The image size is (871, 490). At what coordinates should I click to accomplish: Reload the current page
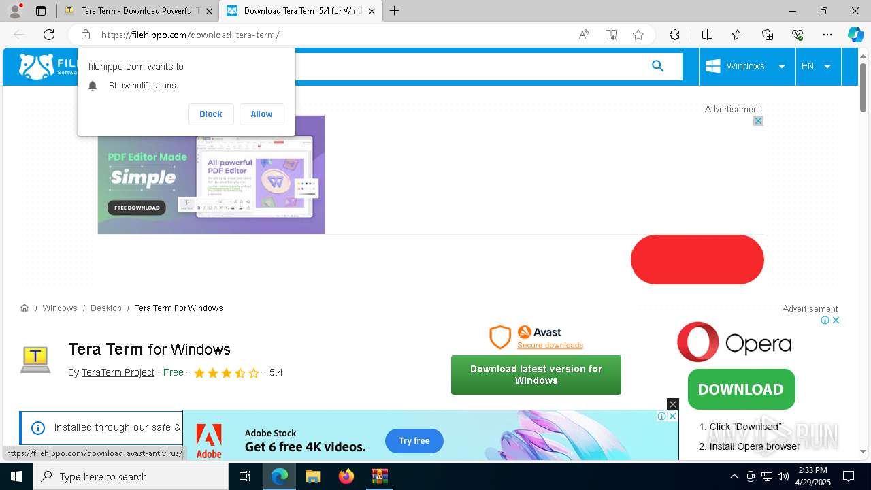(x=49, y=35)
